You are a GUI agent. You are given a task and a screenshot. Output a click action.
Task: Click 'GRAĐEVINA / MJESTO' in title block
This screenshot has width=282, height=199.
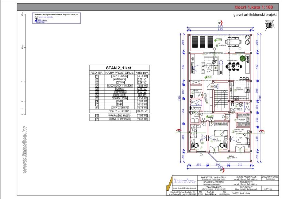click(x=214, y=182)
